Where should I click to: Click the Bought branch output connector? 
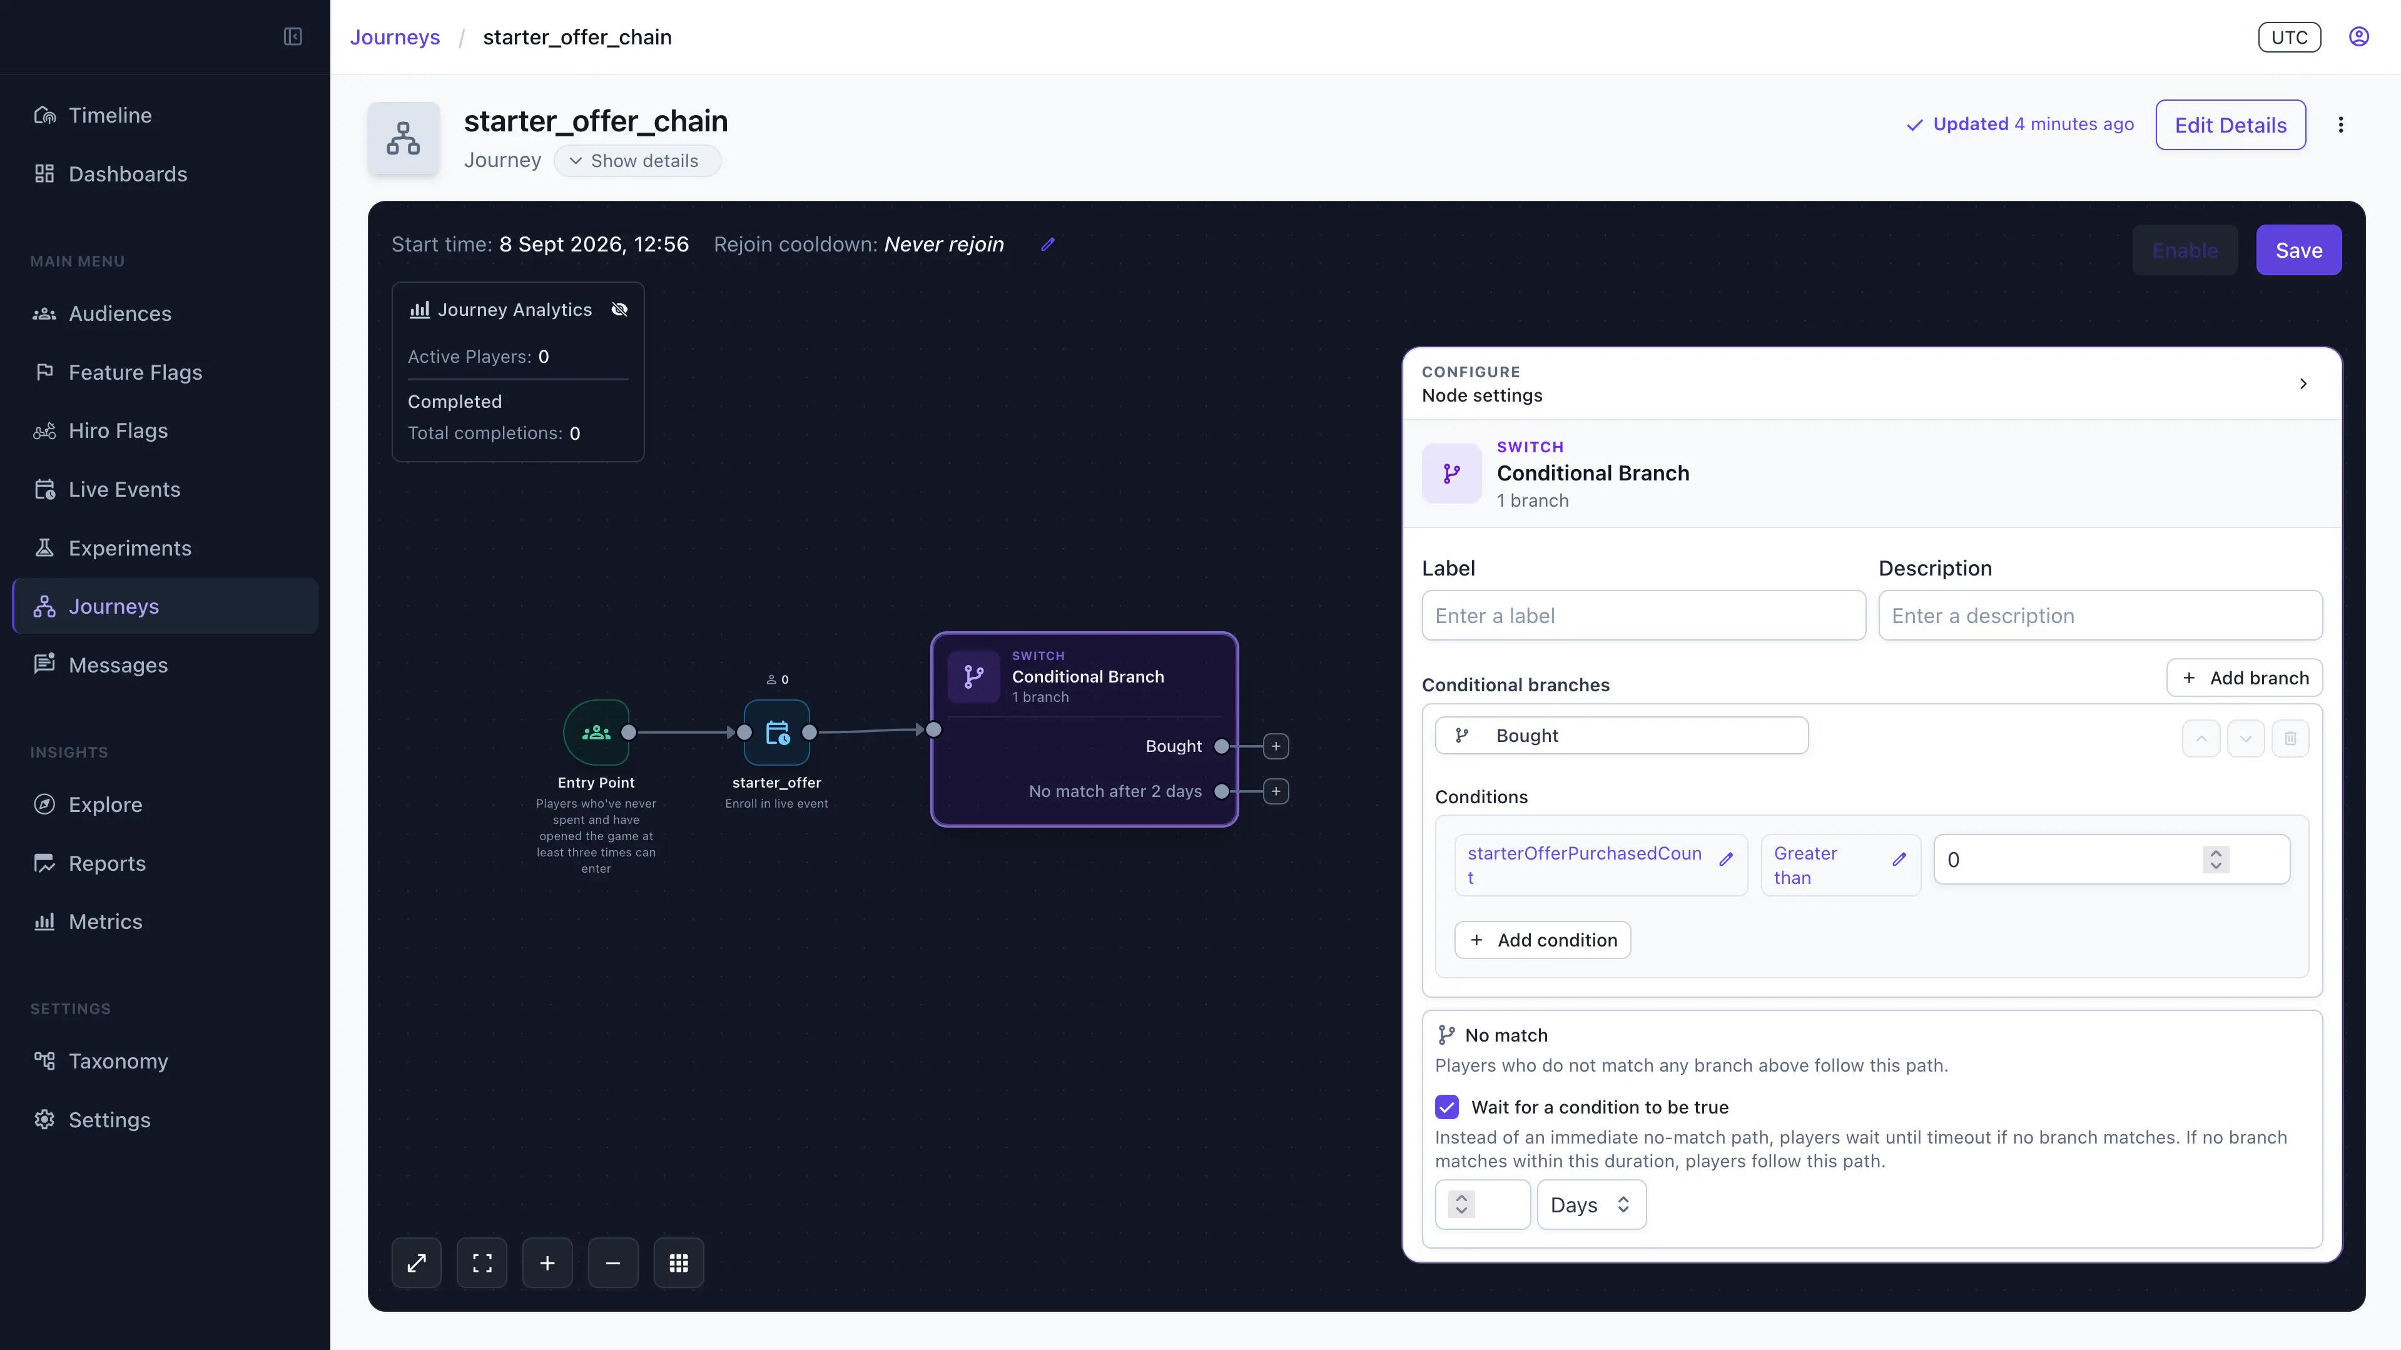tap(1222, 746)
